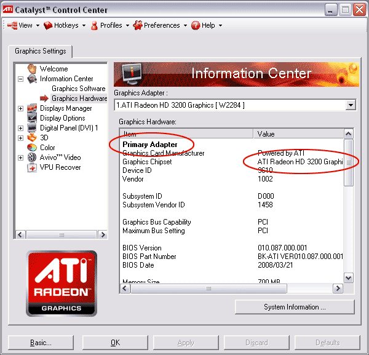
Task: Select Color tree item
Action: 47,148
